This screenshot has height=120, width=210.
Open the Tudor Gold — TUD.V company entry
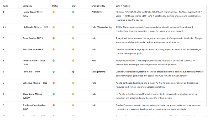point(33,38)
